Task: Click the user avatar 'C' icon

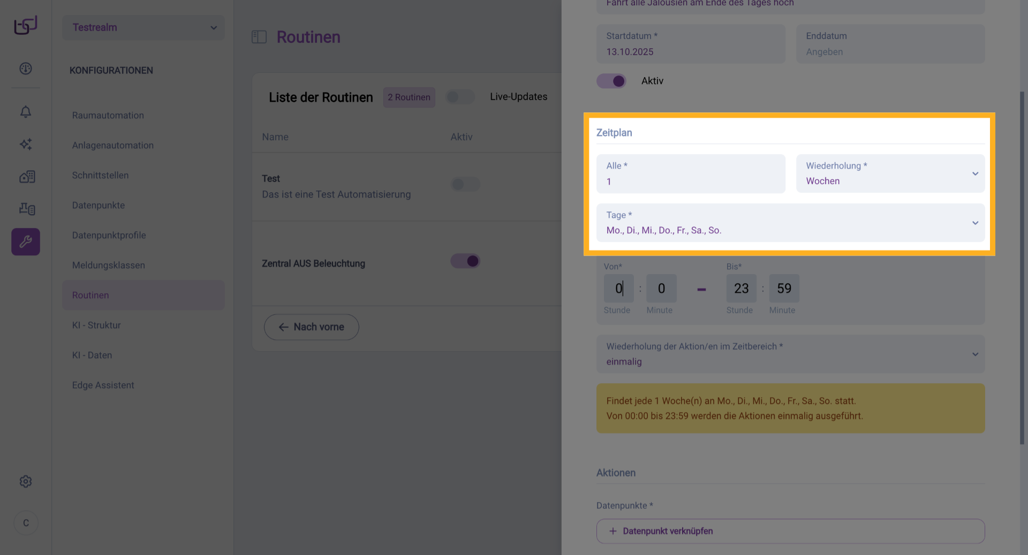Action: [x=26, y=523]
